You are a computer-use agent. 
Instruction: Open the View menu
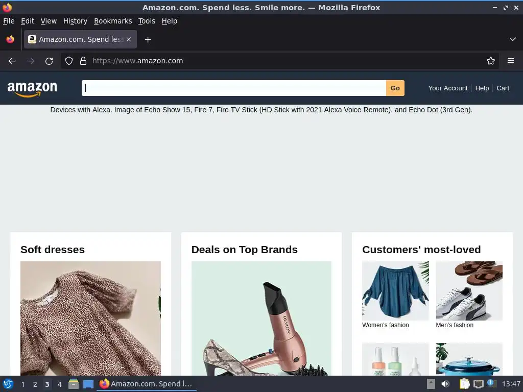click(x=49, y=21)
